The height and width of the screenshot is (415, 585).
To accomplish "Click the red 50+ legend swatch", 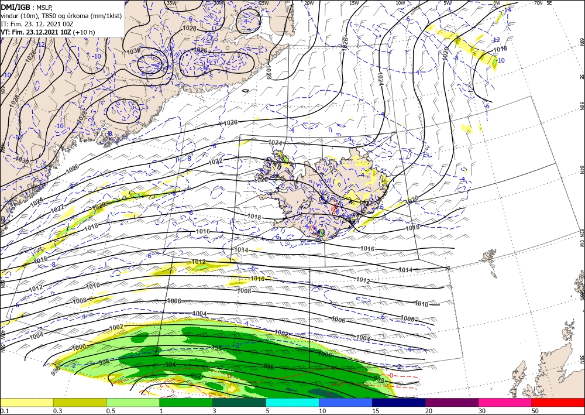I will coord(558,403).
